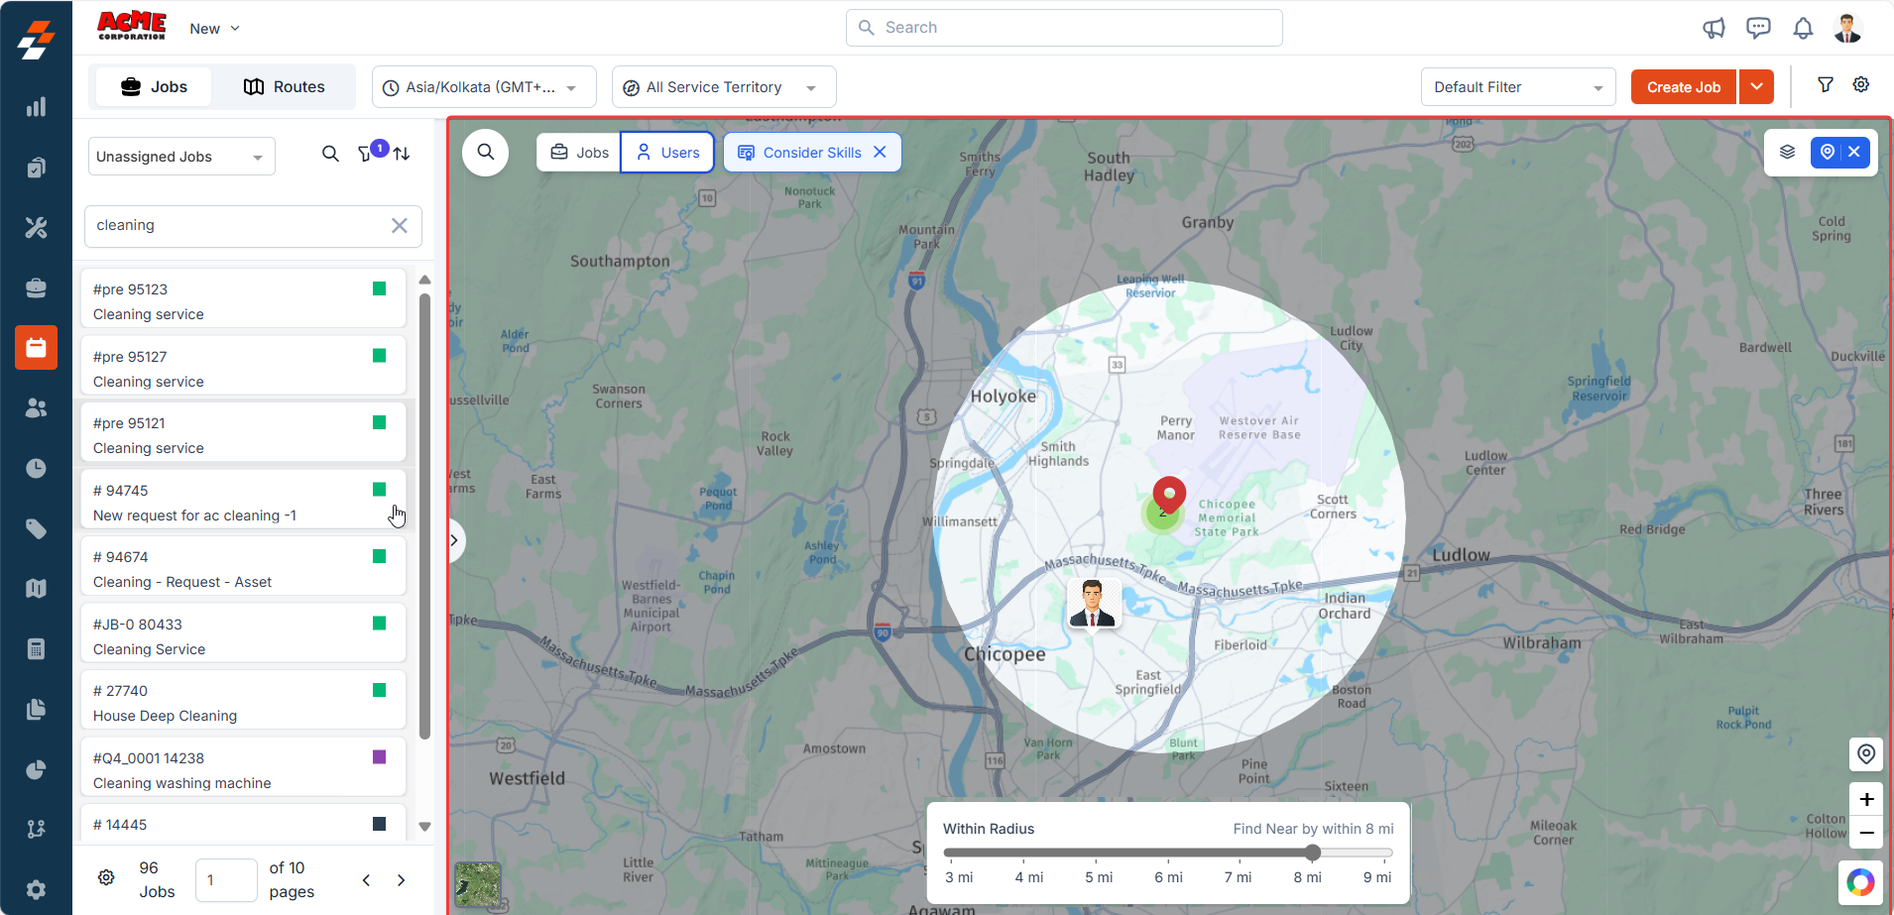The height and width of the screenshot is (915, 1894).
Task: Toggle Users view on the map
Action: click(x=667, y=153)
